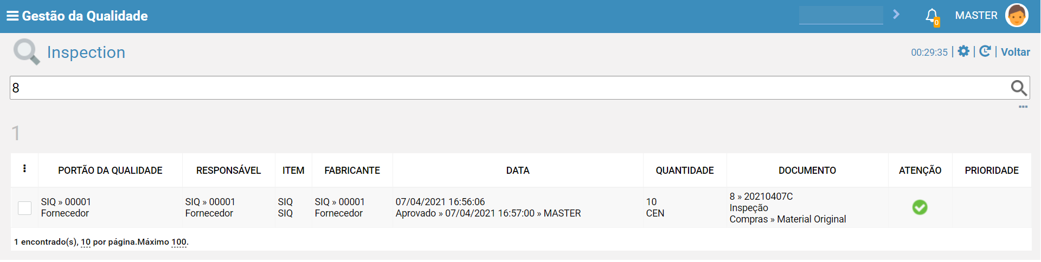This screenshot has width=1041, height=262.
Task: Click the quantity value 10
Action: [x=651, y=202]
